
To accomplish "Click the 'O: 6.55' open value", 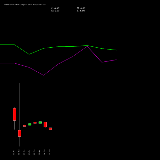I will click(x=55, y=11).
